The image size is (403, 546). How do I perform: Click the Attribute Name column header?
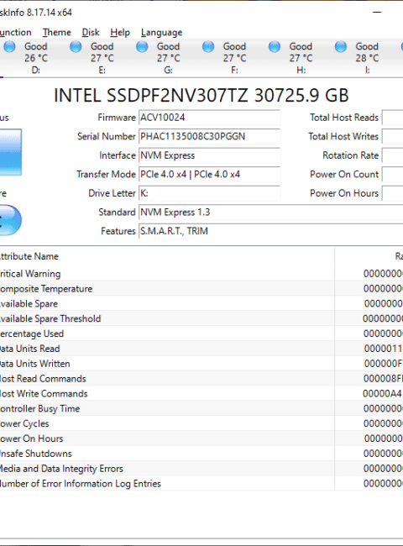(167, 256)
